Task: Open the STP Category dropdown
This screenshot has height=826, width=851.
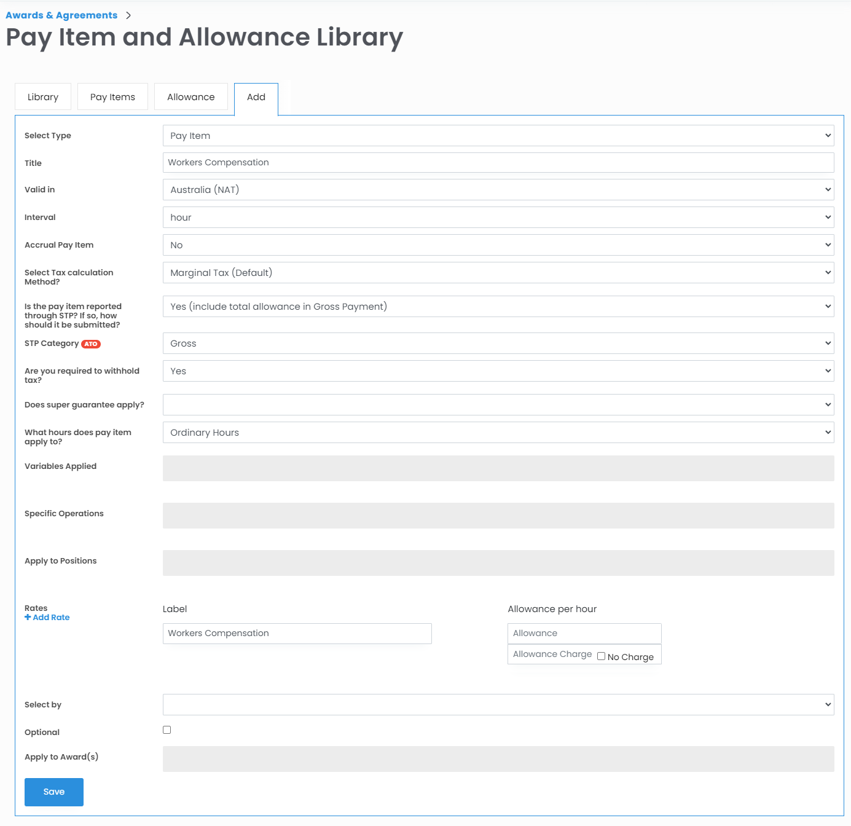Action: point(498,344)
